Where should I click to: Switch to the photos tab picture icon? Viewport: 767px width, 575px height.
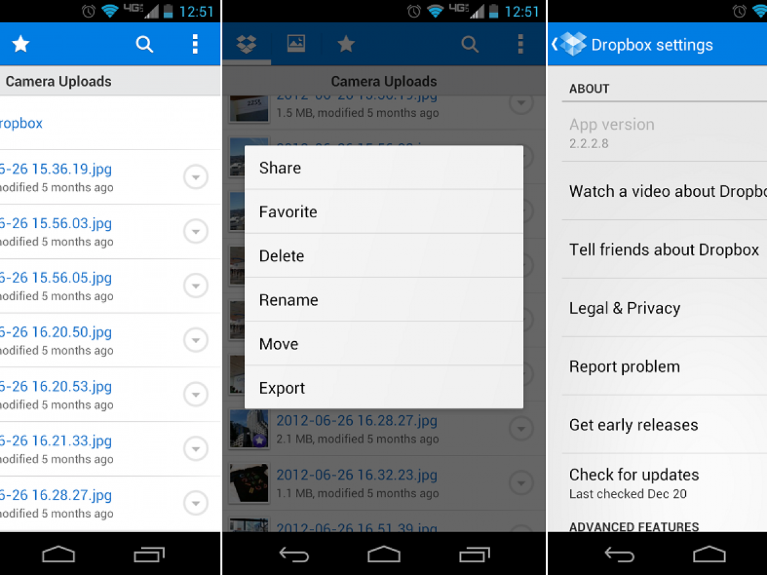click(296, 44)
